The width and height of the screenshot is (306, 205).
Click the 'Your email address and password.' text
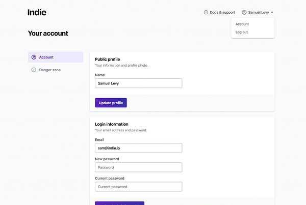[x=121, y=130]
